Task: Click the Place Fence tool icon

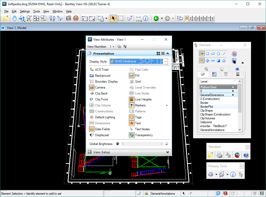Action: click(x=121, y=18)
